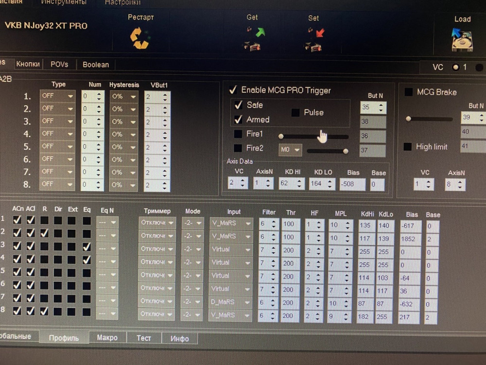Click the KdHi field showing 182
The height and width of the screenshot is (365, 486).
(x=364, y=317)
